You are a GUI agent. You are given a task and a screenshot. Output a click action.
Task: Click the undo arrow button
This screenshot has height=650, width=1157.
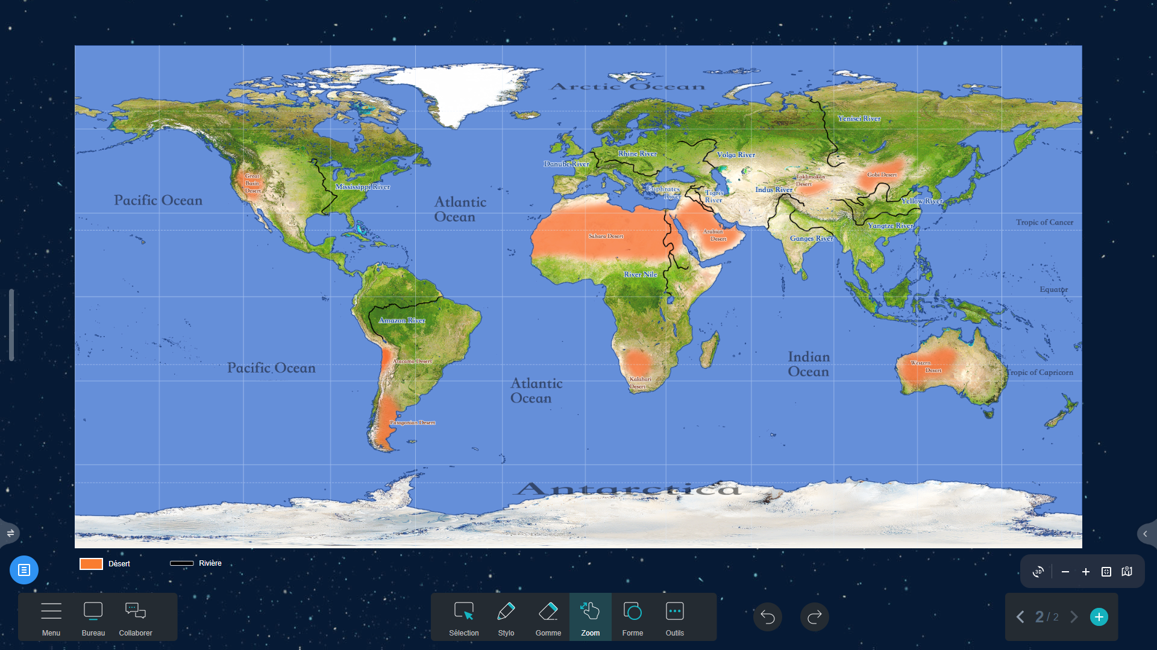(x=767, y=617)
